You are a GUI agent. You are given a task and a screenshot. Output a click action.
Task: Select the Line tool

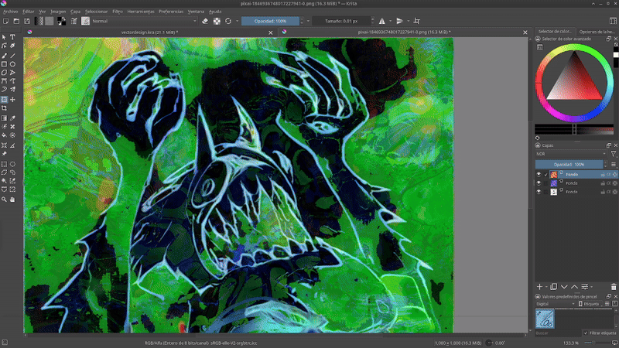tap(12, 56)
